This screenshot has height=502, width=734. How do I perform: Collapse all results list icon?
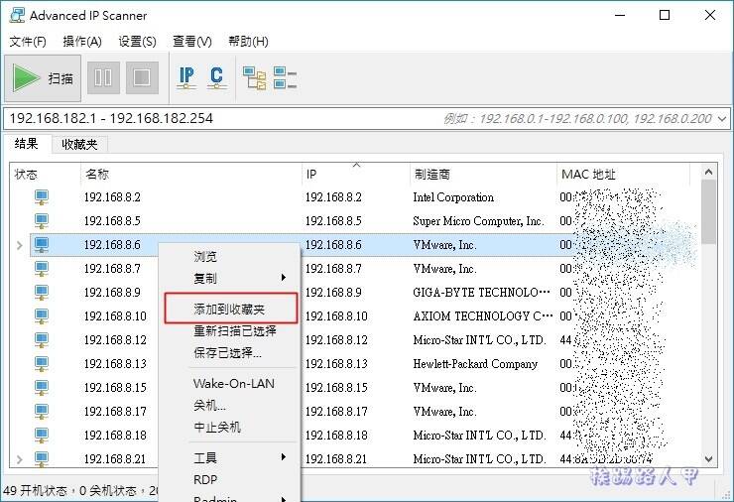[285, 77]
